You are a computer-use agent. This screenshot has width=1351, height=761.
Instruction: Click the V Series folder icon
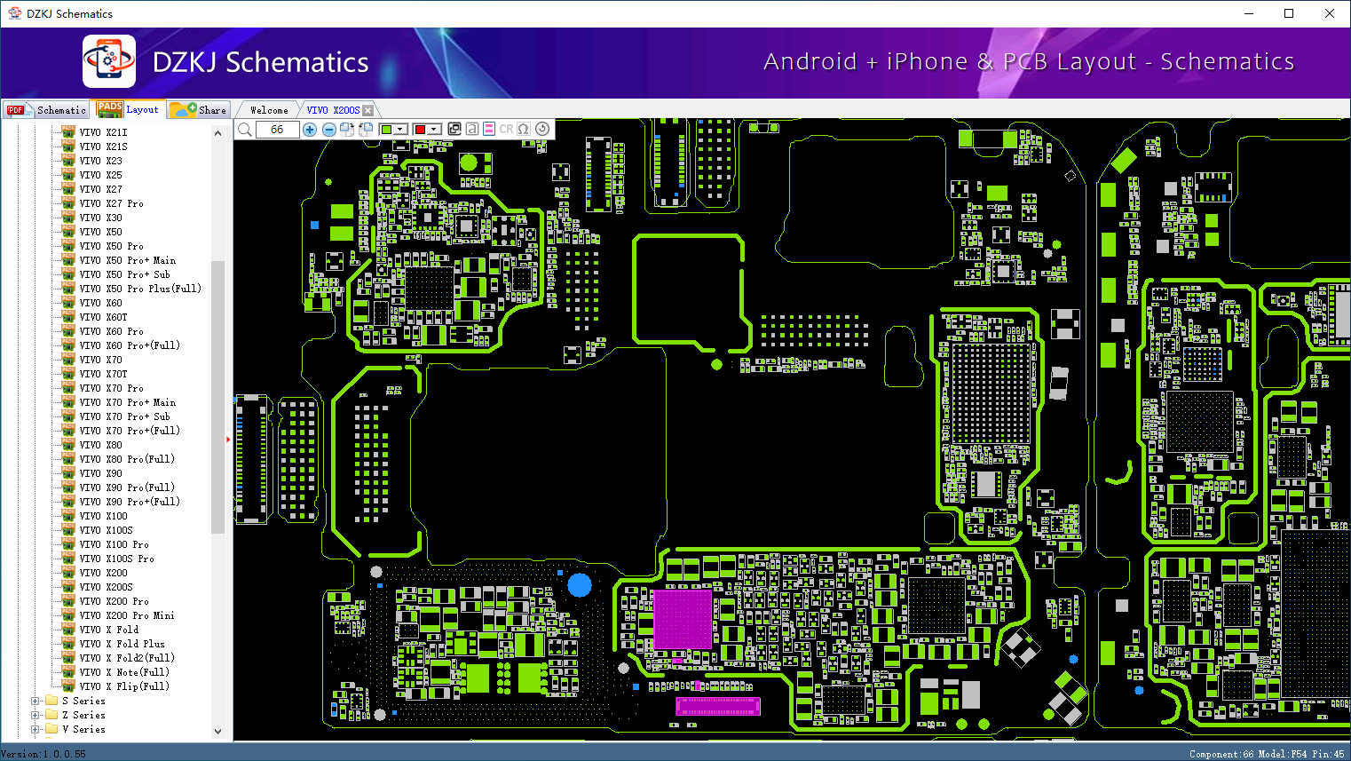(51, 729)
